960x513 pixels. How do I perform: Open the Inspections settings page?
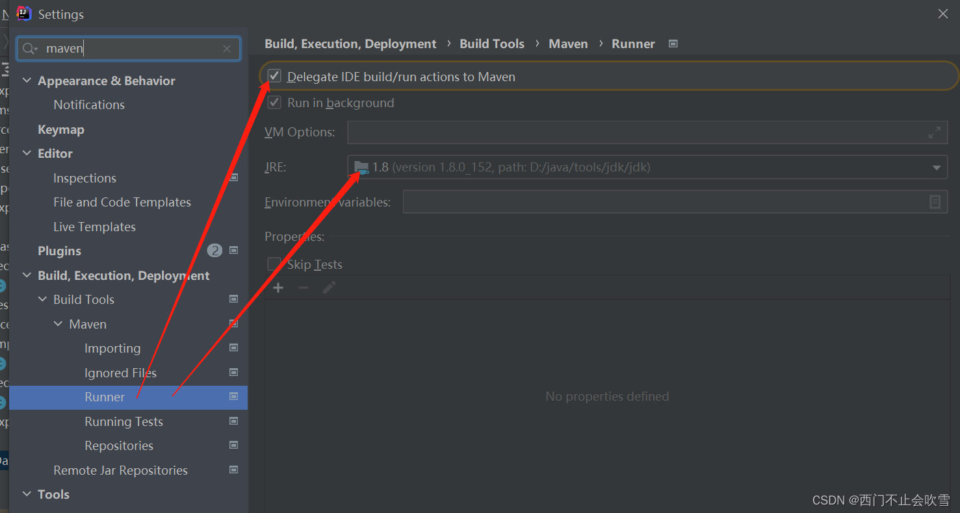(84, 178)
